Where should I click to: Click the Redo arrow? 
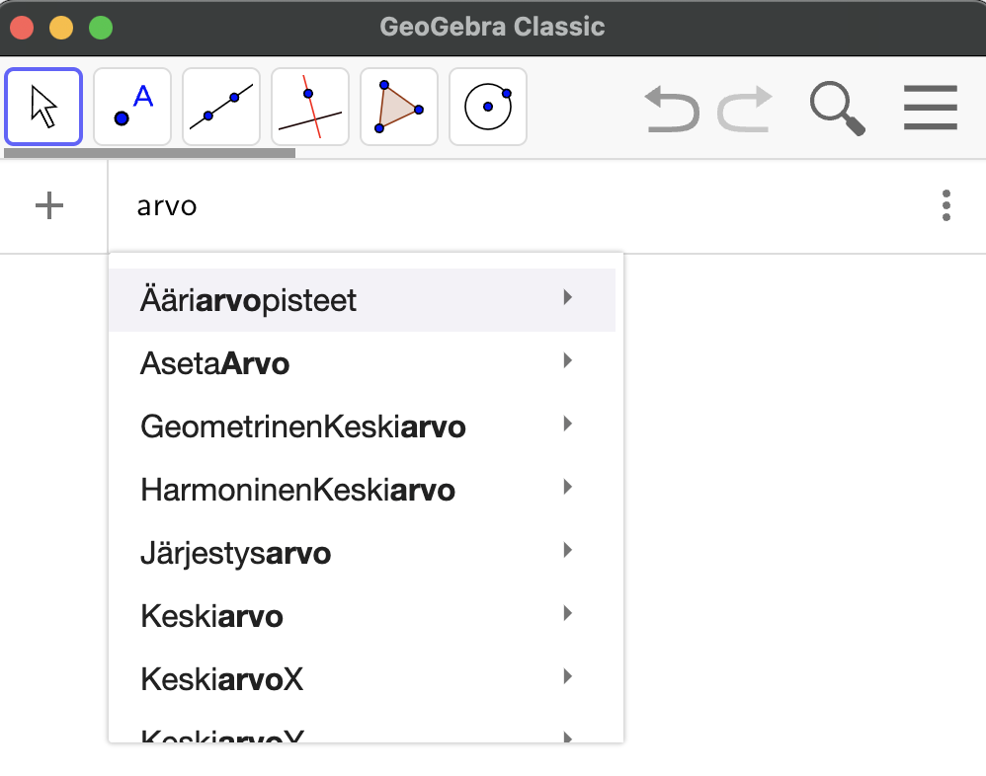[745, 108]
